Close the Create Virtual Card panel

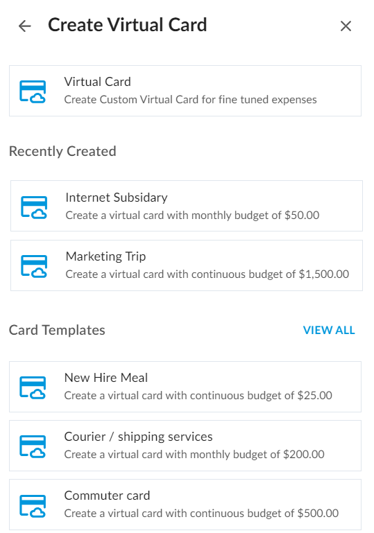tap(346, 26)
